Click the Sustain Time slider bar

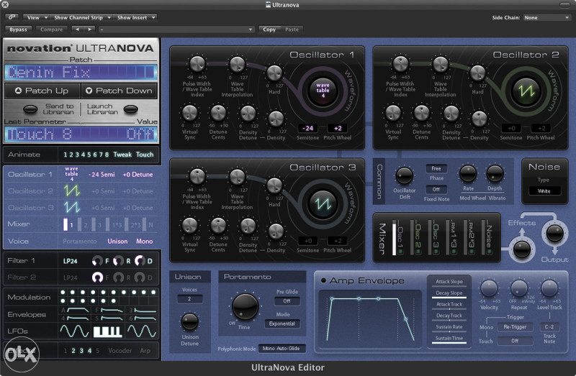click(449, 343)
